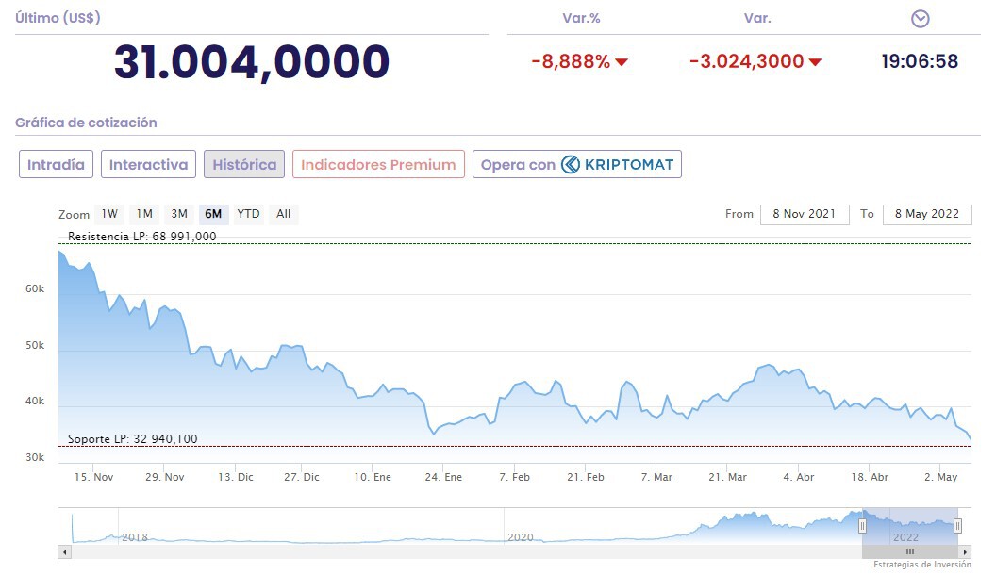Image resolution: width=996 pixels, height=575 pixels.
Task: Set chart zoom to 1M
Action: [144, 214]
